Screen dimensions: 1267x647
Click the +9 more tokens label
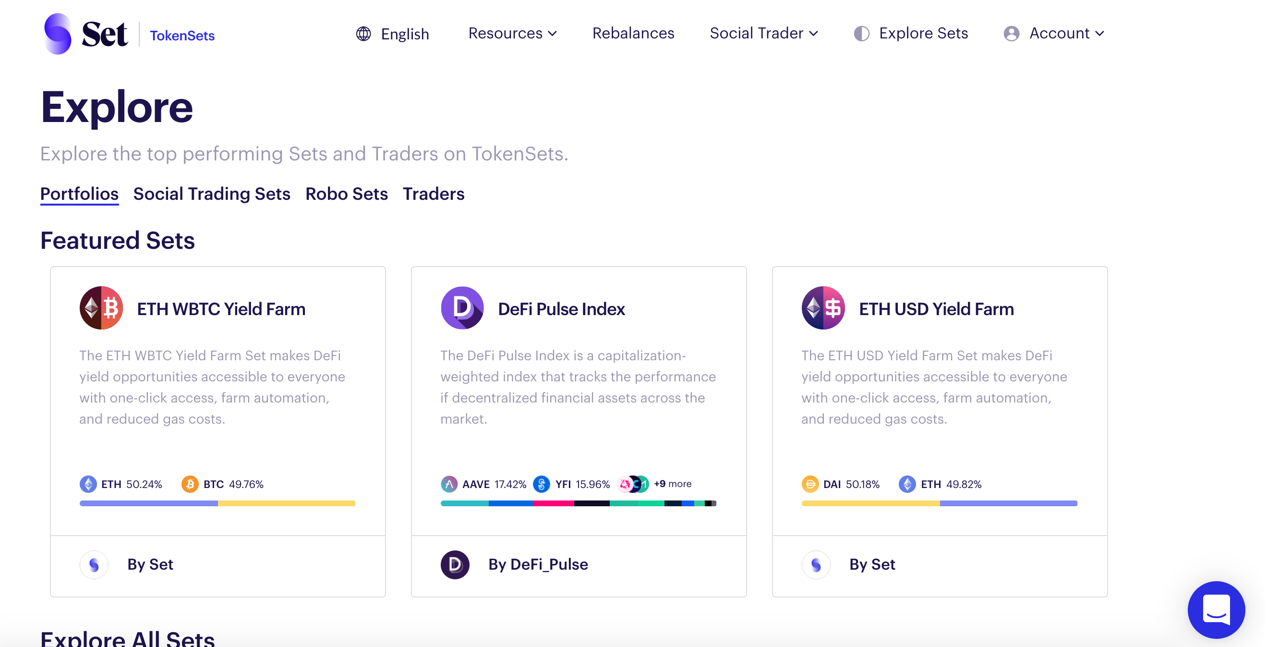point(672,484)
